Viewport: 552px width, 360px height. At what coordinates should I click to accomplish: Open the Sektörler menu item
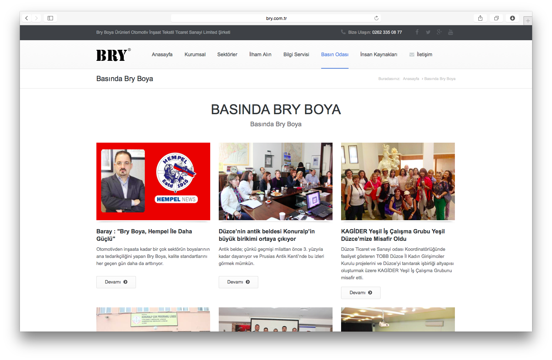[x=227, y=54]
